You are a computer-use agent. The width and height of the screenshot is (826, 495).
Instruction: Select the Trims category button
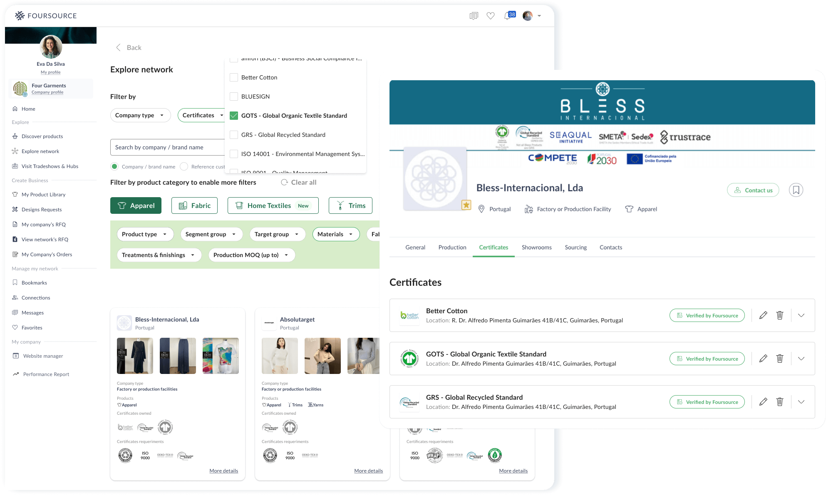pos(350,205)
